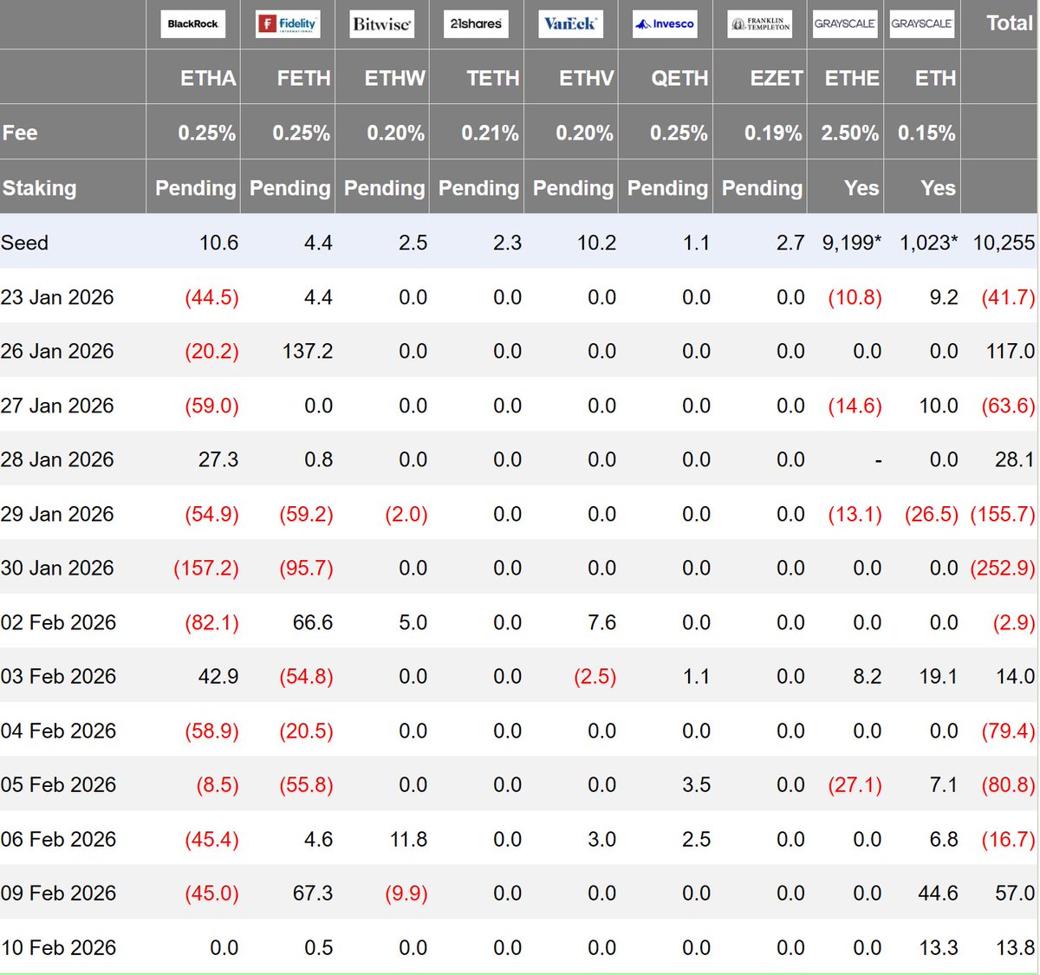Click the Fee row label
Screen dimensions: 1040x975
(x=20, y=133)
